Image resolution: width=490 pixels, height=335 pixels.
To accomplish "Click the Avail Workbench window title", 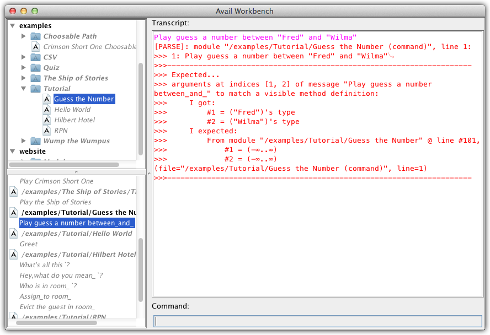I will click(x=244, y=11).
